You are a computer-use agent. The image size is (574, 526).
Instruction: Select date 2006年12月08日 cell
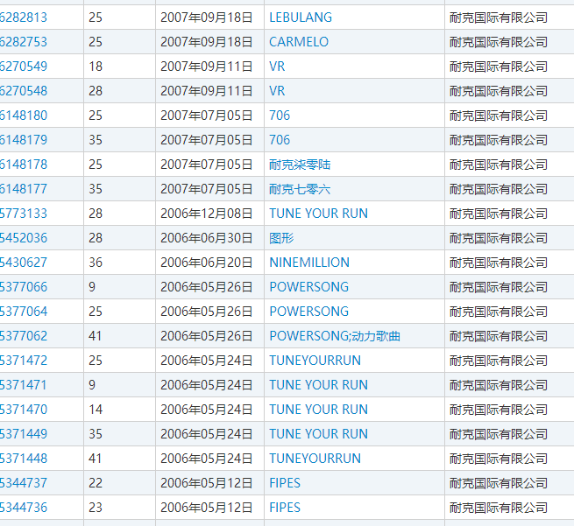click(x=207, y=214)
